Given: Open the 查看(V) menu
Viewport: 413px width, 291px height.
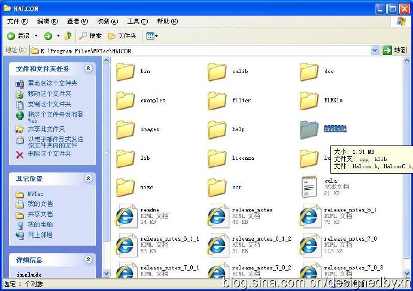Looking at the screenshot, I should [x=77, y=22].
